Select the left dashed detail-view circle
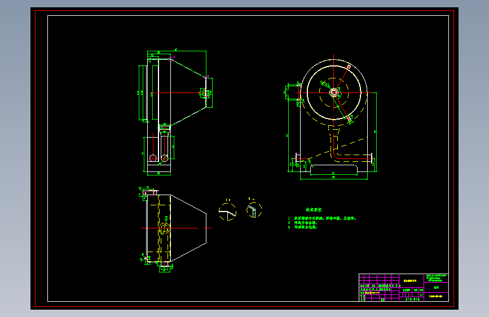Viewport: 489px width, 317px height. pos(227,212)
